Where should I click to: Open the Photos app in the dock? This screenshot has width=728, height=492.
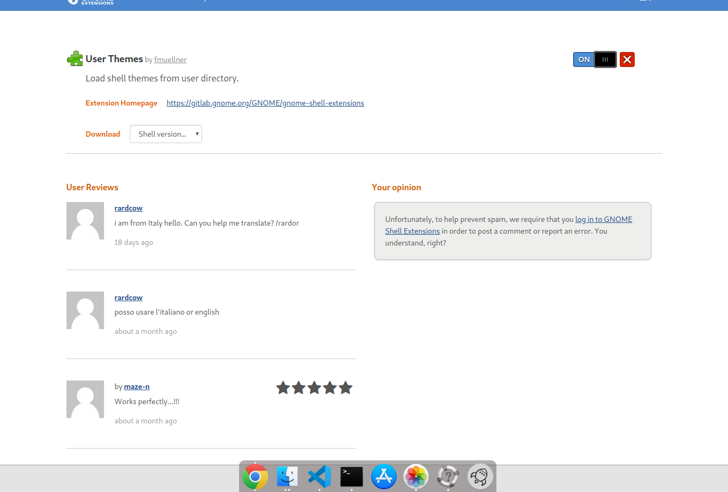(416, 476)
